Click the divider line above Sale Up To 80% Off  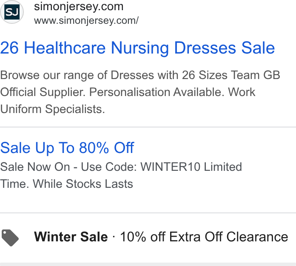[148, 127]
